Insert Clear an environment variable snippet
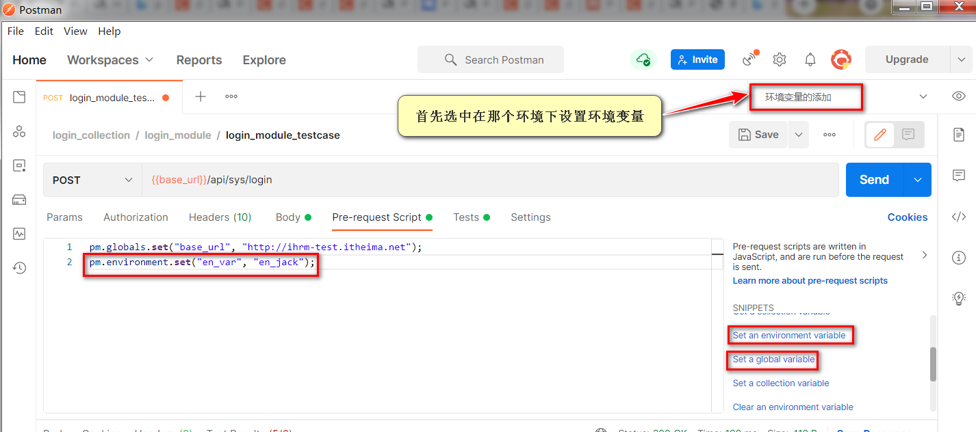Screen dimensions: 976x432 [793, 407]
